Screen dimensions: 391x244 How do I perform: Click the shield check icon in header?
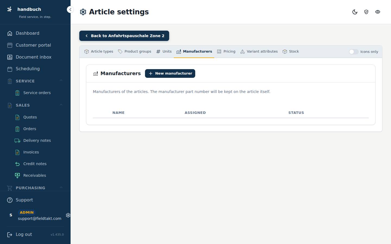pos(366,12)
